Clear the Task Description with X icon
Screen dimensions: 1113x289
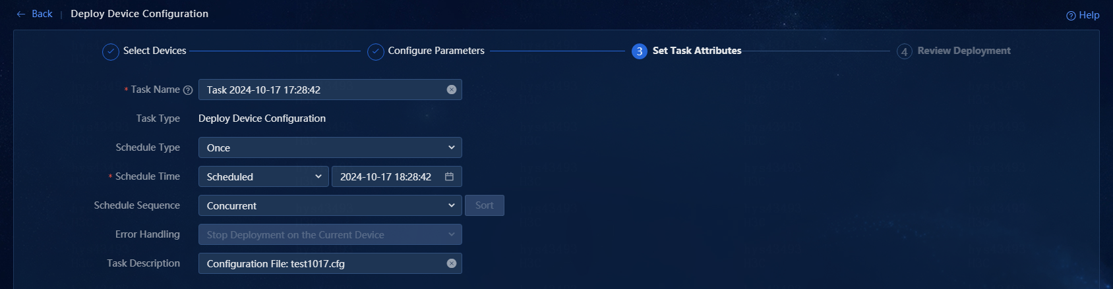(452, 263)
